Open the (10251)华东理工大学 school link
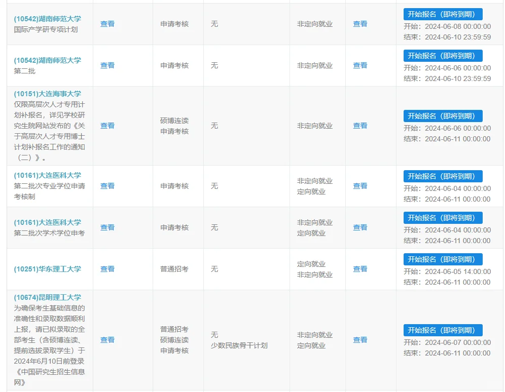The width and height of the screenshot is (505, 392). coord(47,269)
